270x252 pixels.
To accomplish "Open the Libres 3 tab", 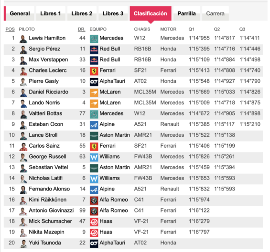I will [x=113, y=13].
